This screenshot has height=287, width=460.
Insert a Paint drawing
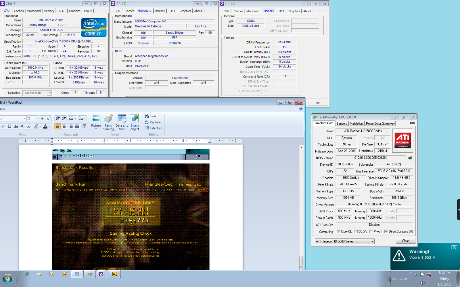(x=108, y=123)
